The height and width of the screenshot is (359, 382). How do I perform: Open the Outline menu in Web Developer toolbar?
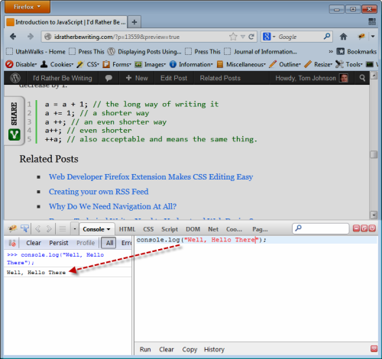[285, 64]
